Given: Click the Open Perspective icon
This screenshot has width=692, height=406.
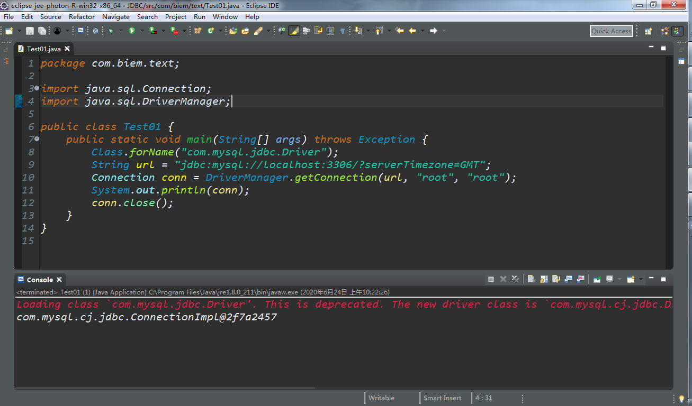Looking at the screenshot, I should [648, 31].
